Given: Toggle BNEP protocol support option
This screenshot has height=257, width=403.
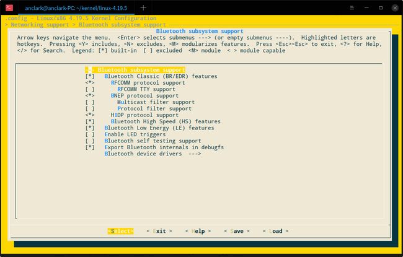Looking at the screenshot, I should click(x=90, y=95).
